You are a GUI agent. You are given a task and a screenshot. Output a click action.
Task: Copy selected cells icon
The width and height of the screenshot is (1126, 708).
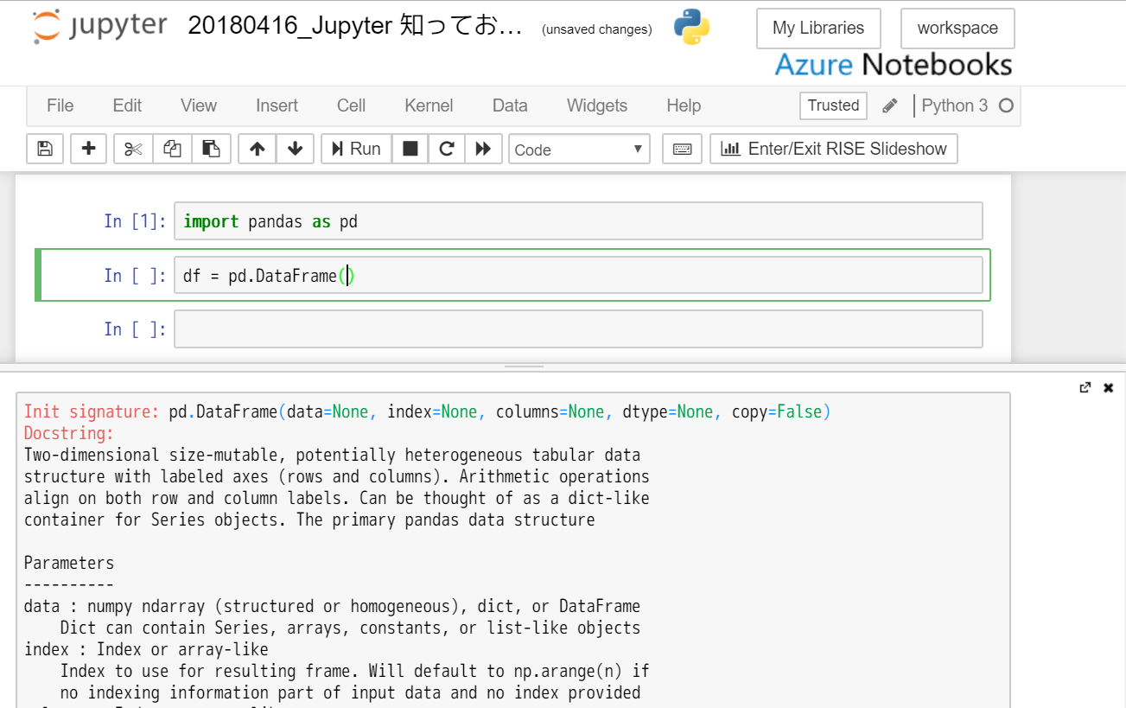[x=172, y=149]
